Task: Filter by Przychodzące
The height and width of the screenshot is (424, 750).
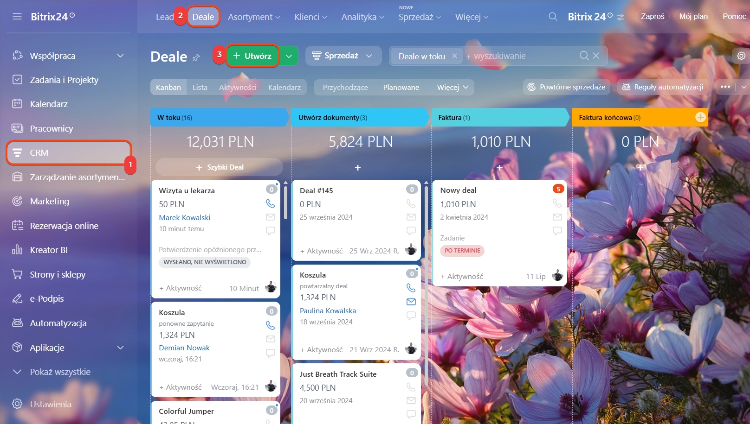Action: point(345,87)
